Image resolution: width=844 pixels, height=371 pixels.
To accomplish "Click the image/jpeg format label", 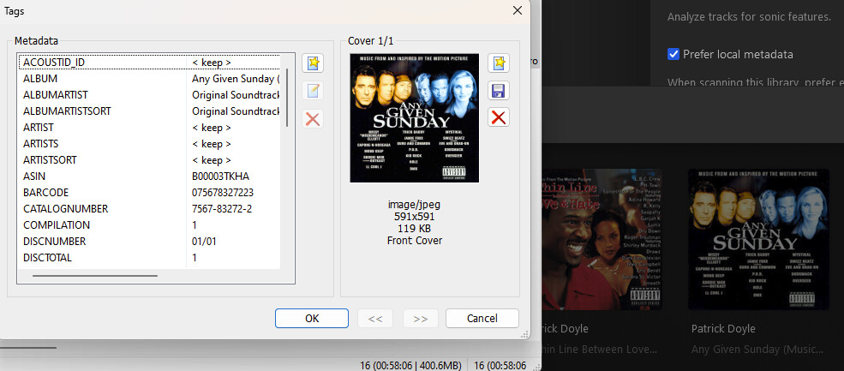I will coord(415,205).
